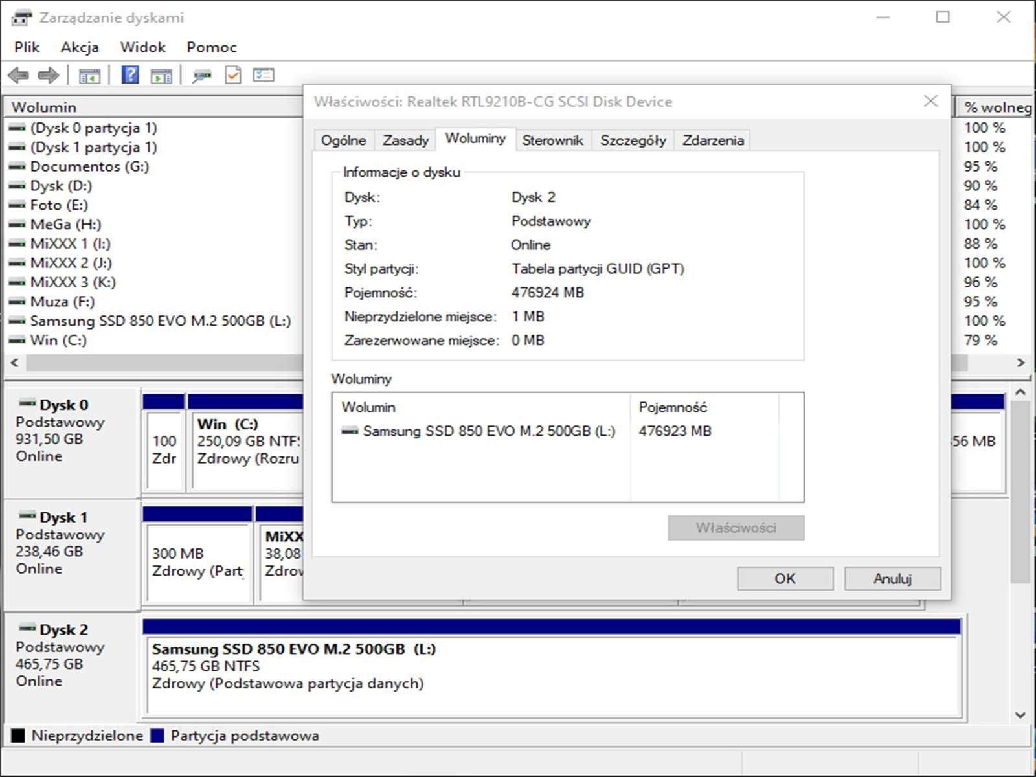Select the MiXXX 3 (K:) volume row
The image size is (1036, 777).
tap(73, 282)
